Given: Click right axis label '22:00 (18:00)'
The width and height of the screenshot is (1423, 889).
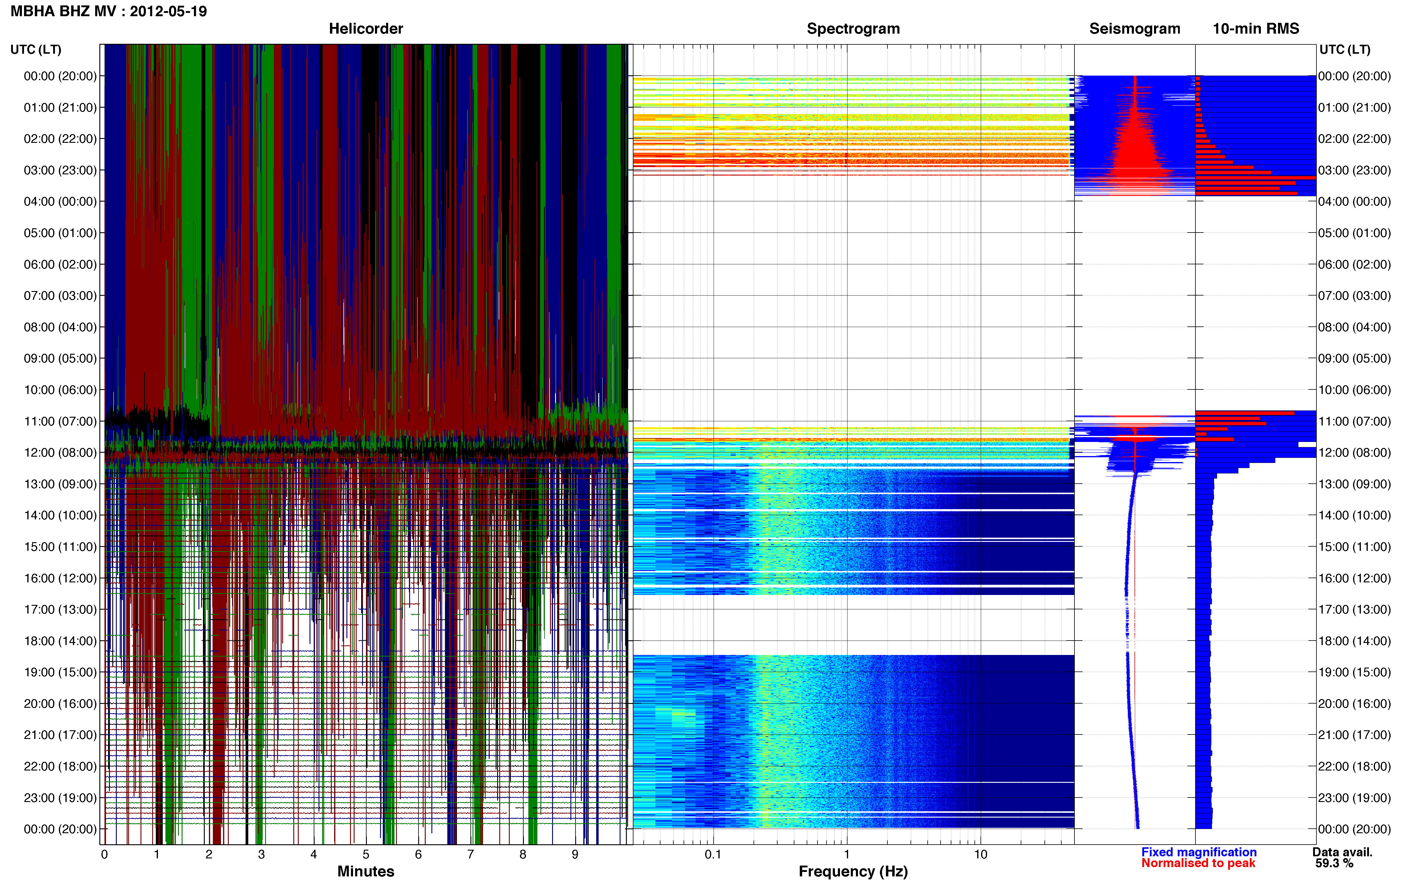Looking at the screenshot, I should point(1354,767).
